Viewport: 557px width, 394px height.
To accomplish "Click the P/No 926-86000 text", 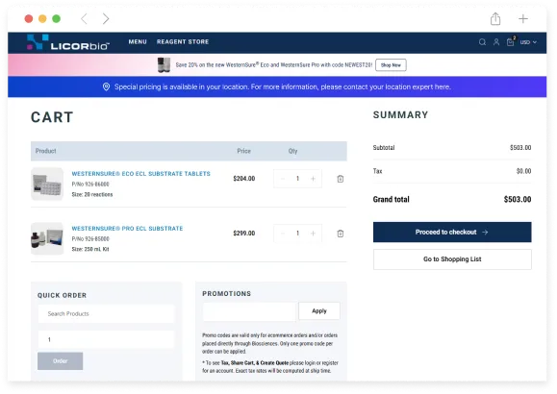I will click(x=90, y=185).
